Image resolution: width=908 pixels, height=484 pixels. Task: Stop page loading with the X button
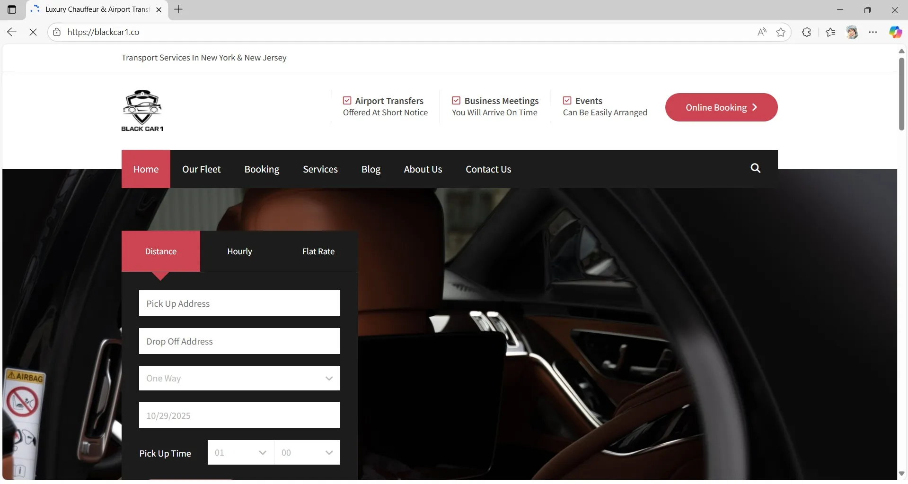(x=33, y=32)
